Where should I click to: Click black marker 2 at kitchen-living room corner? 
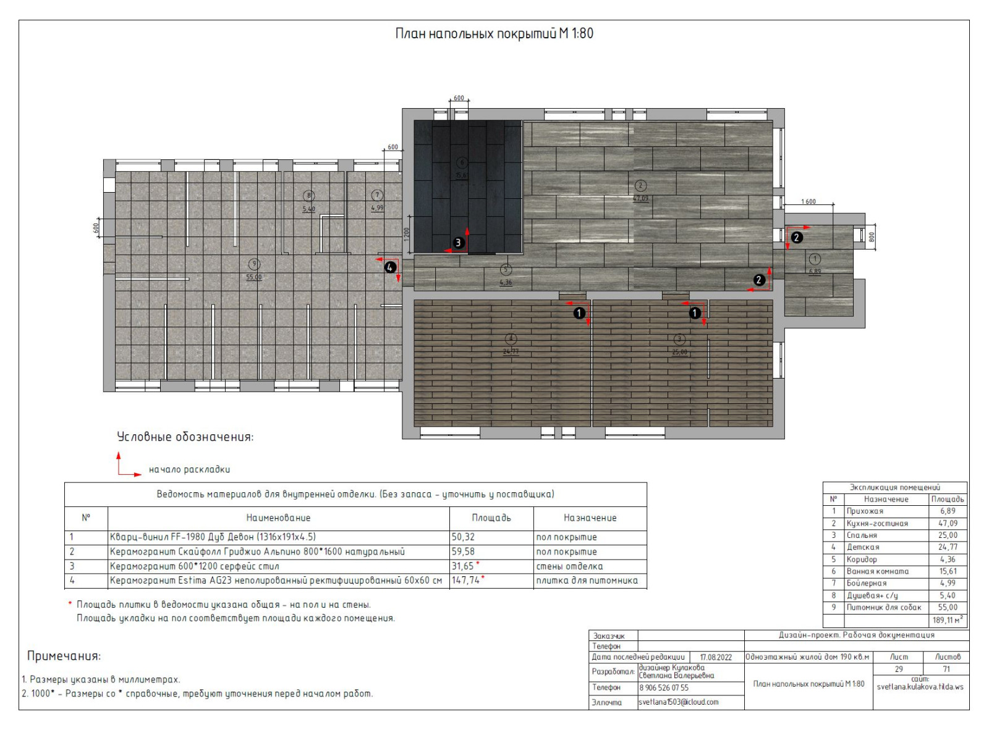(759, 280)
